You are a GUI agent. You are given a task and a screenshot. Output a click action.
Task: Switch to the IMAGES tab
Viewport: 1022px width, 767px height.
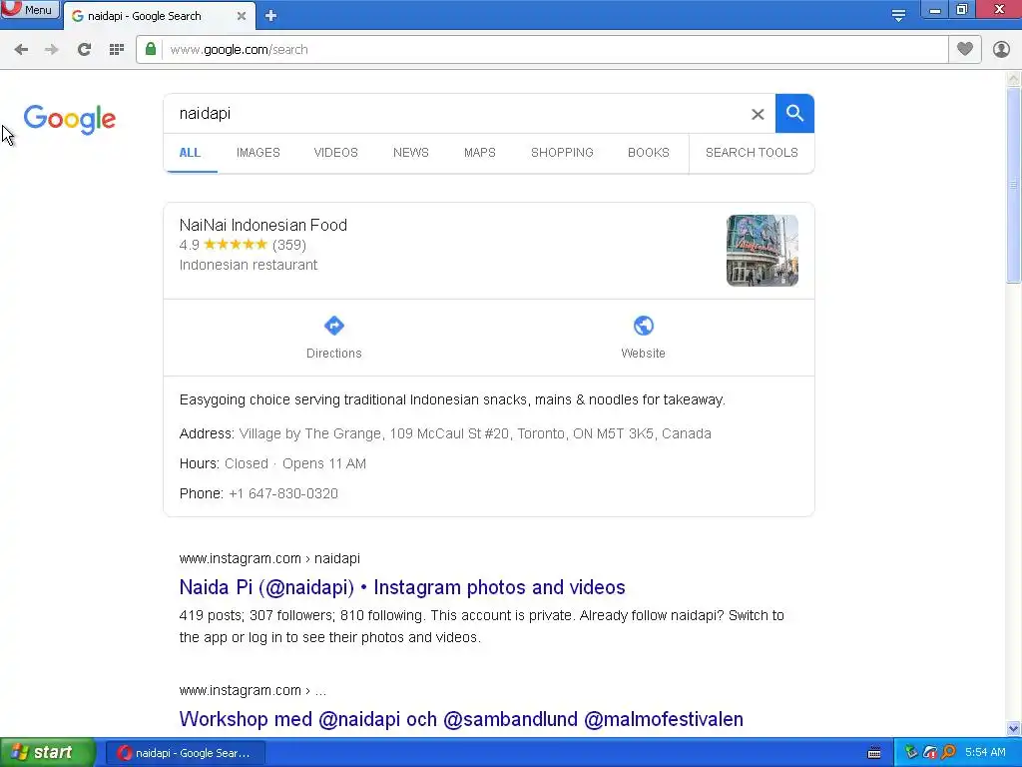click(258, 153)
